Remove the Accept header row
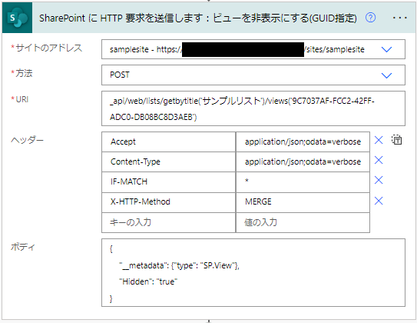The image size is (417, 323). tap(379, 140)
